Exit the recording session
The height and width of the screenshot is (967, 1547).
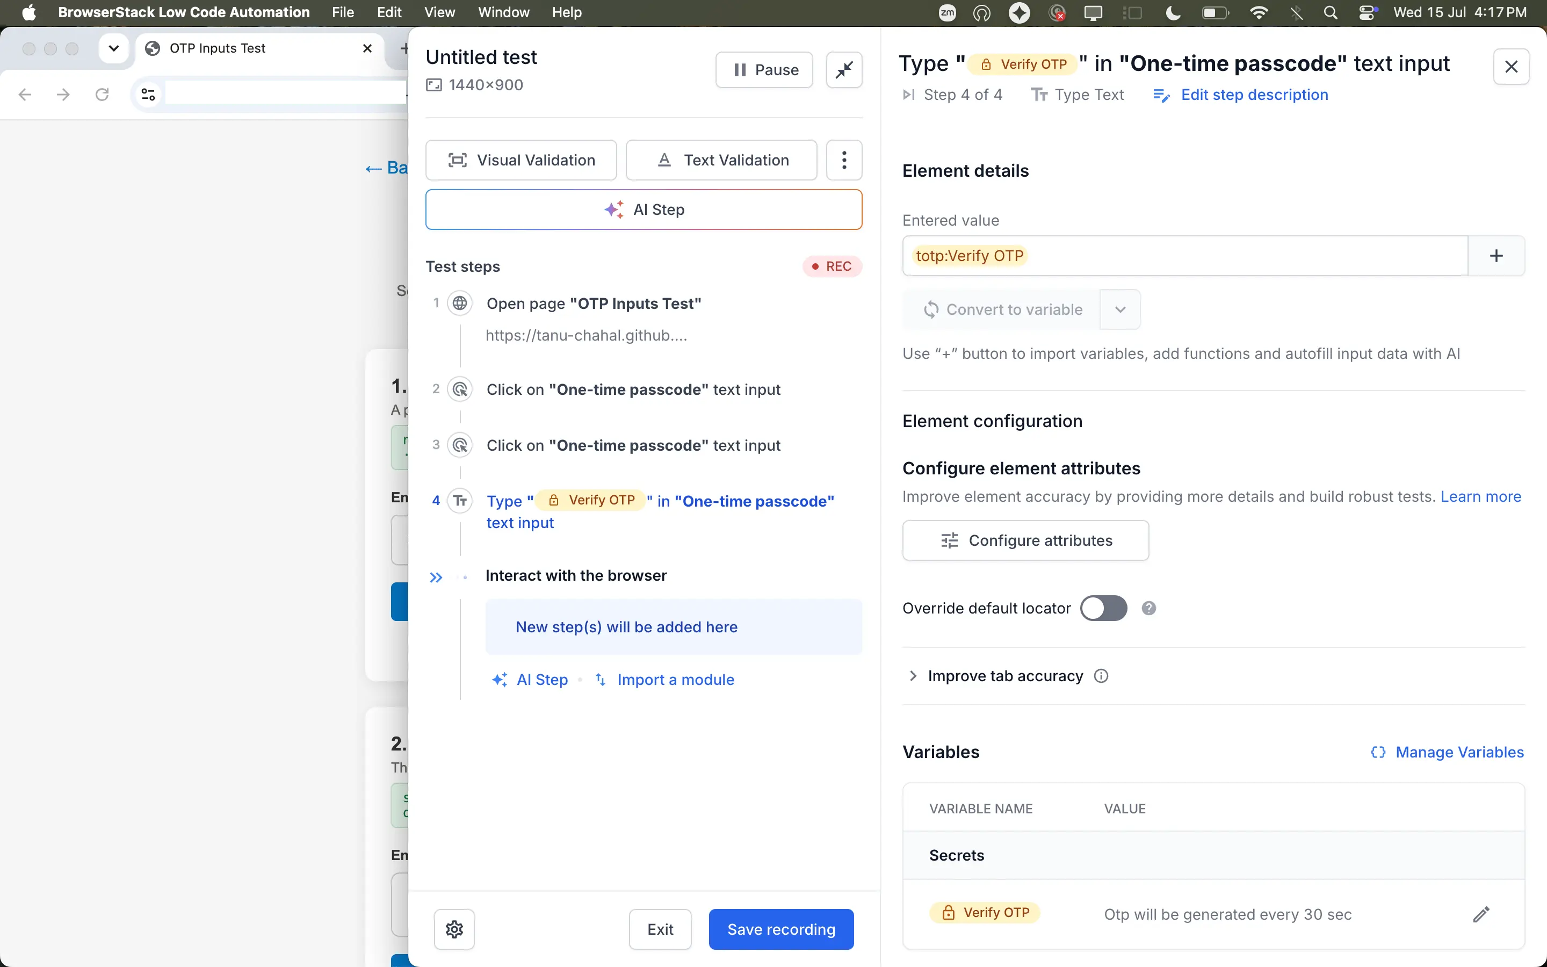(x=660, y=929)
